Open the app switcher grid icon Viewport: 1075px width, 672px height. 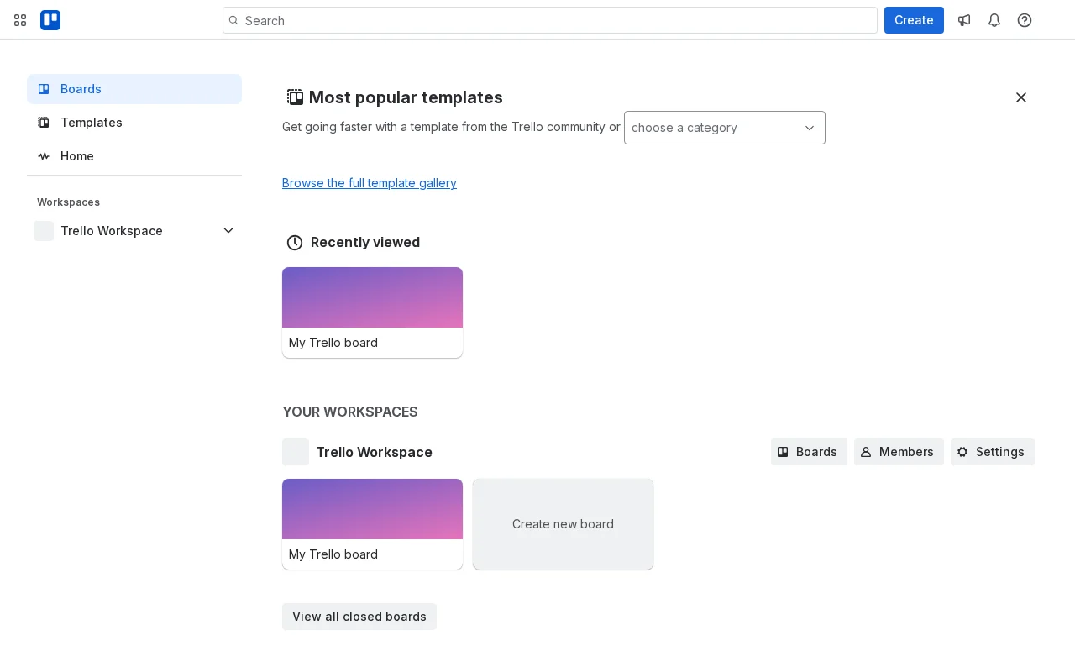coord(20,20)
